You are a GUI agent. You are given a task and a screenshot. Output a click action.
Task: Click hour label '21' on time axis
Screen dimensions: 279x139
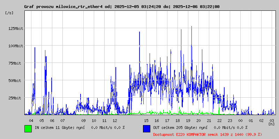[x=209, y=121]
